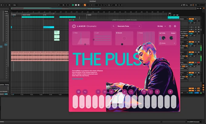This screenshot has width=206, height=124.
Task: Toggle the MIDI map mode button
Action: (191, 5)
